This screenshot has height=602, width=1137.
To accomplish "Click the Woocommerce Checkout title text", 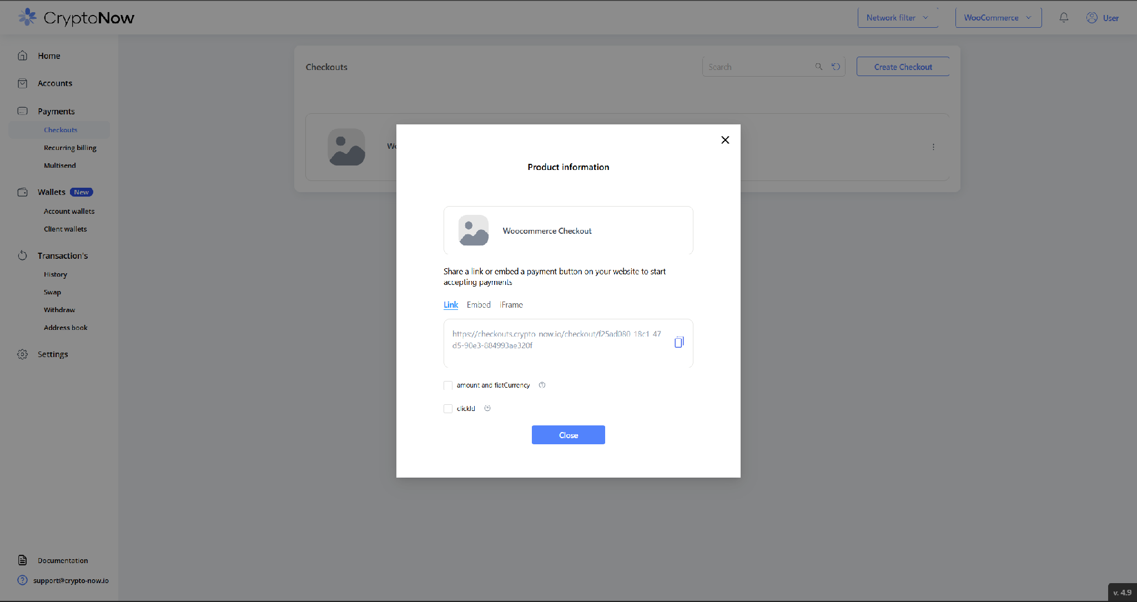I will pyautogui.click(x=547, y=231).
